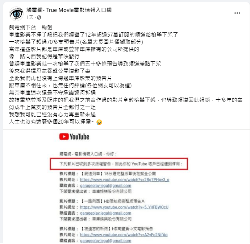Screen dimensions: 250x244
Task: Click the 1天 post timestamp
Action: click(x=30, y=17)
